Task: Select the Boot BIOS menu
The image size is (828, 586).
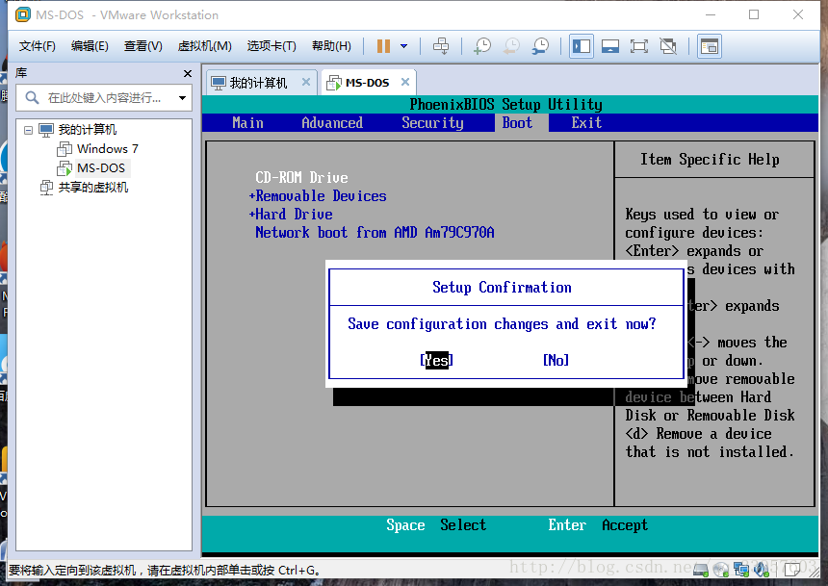Action: tap(518, 123)
